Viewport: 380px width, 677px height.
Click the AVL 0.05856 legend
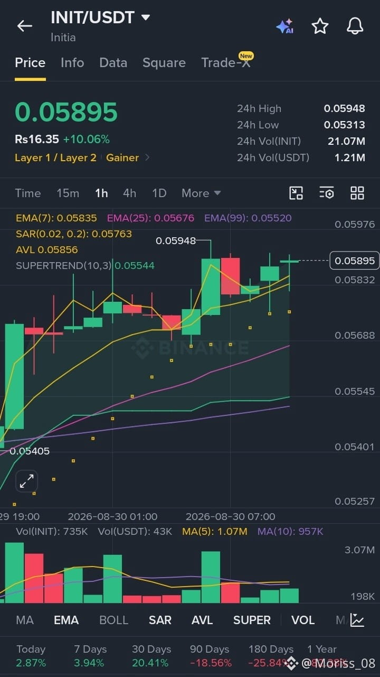pos(46,249)
